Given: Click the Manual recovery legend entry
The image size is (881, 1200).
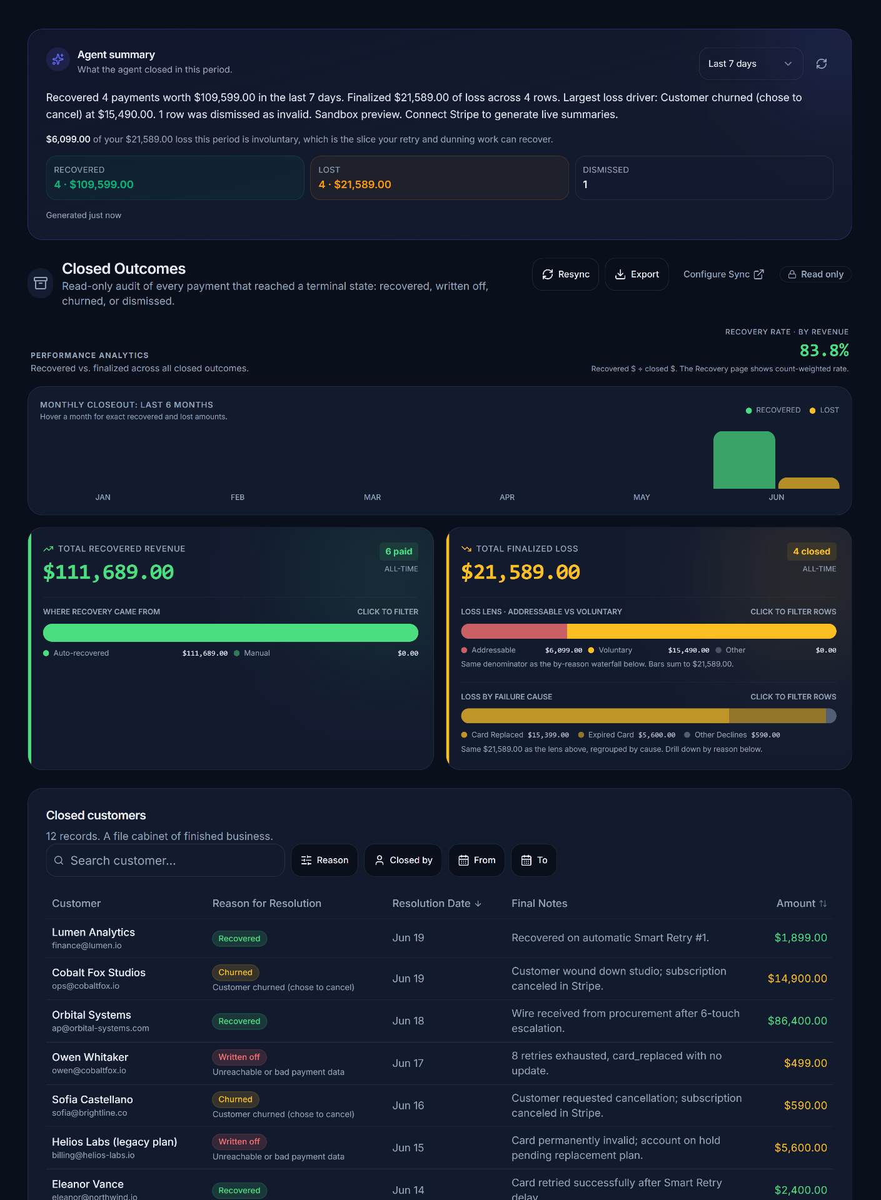Looking at the screenshot, I should [326, 653].
